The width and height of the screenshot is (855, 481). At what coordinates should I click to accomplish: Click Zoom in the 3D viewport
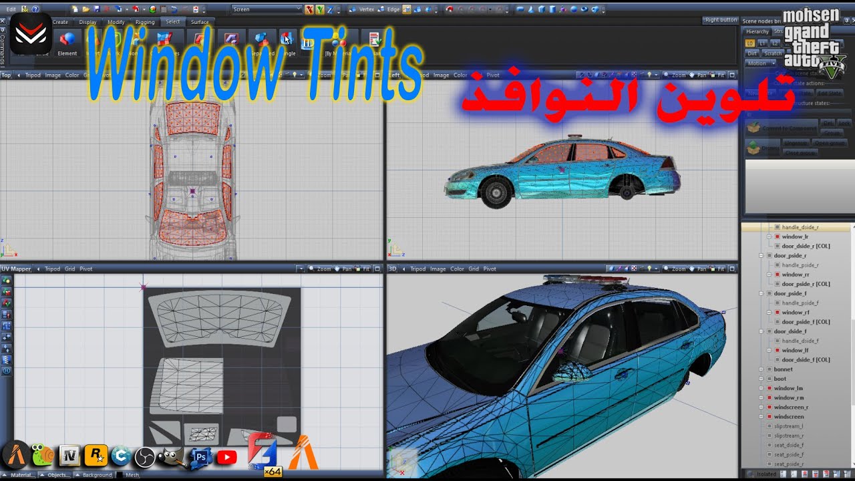click(675, 269)
